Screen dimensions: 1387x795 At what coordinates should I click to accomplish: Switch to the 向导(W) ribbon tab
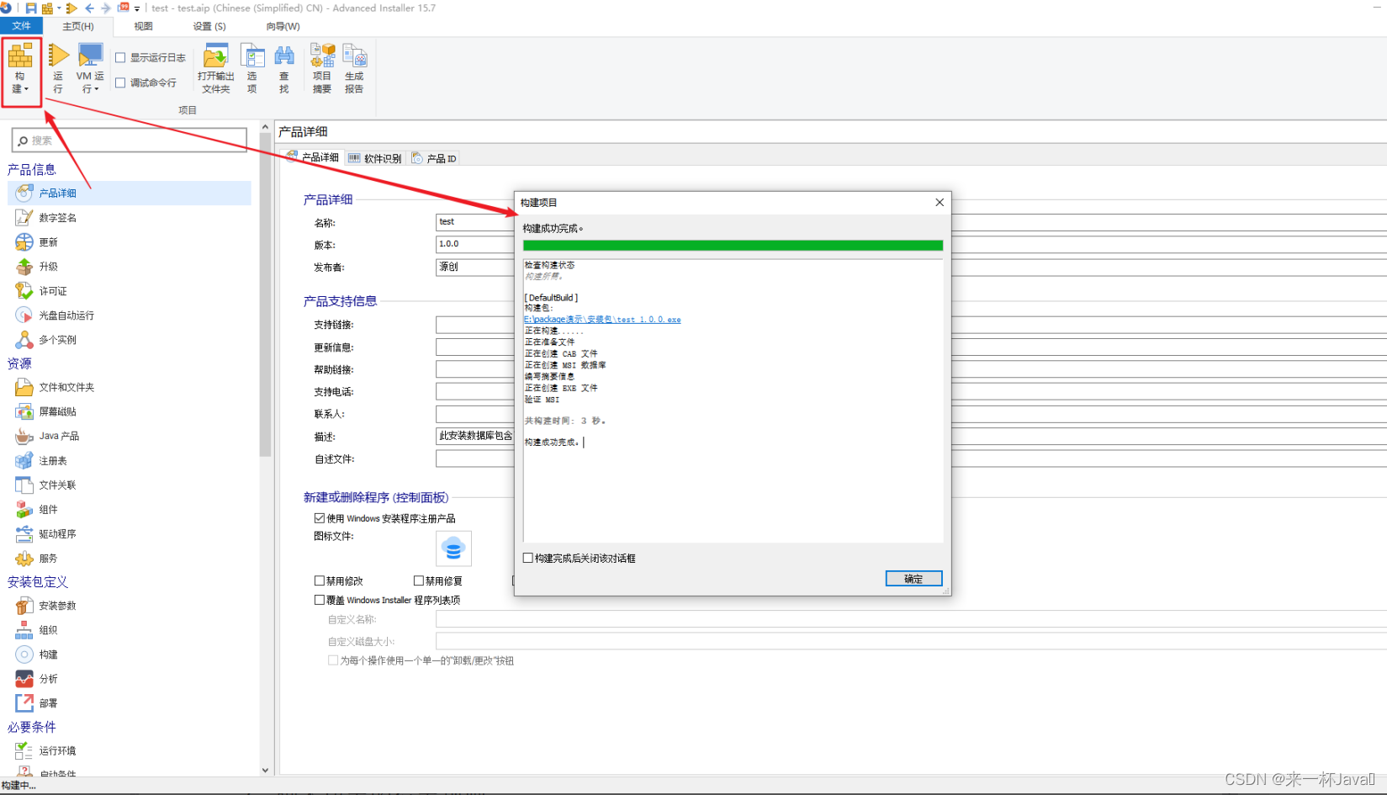coord(283,26)
